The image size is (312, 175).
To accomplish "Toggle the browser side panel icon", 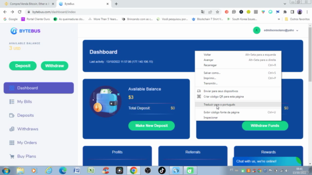I will coord(292,12).
